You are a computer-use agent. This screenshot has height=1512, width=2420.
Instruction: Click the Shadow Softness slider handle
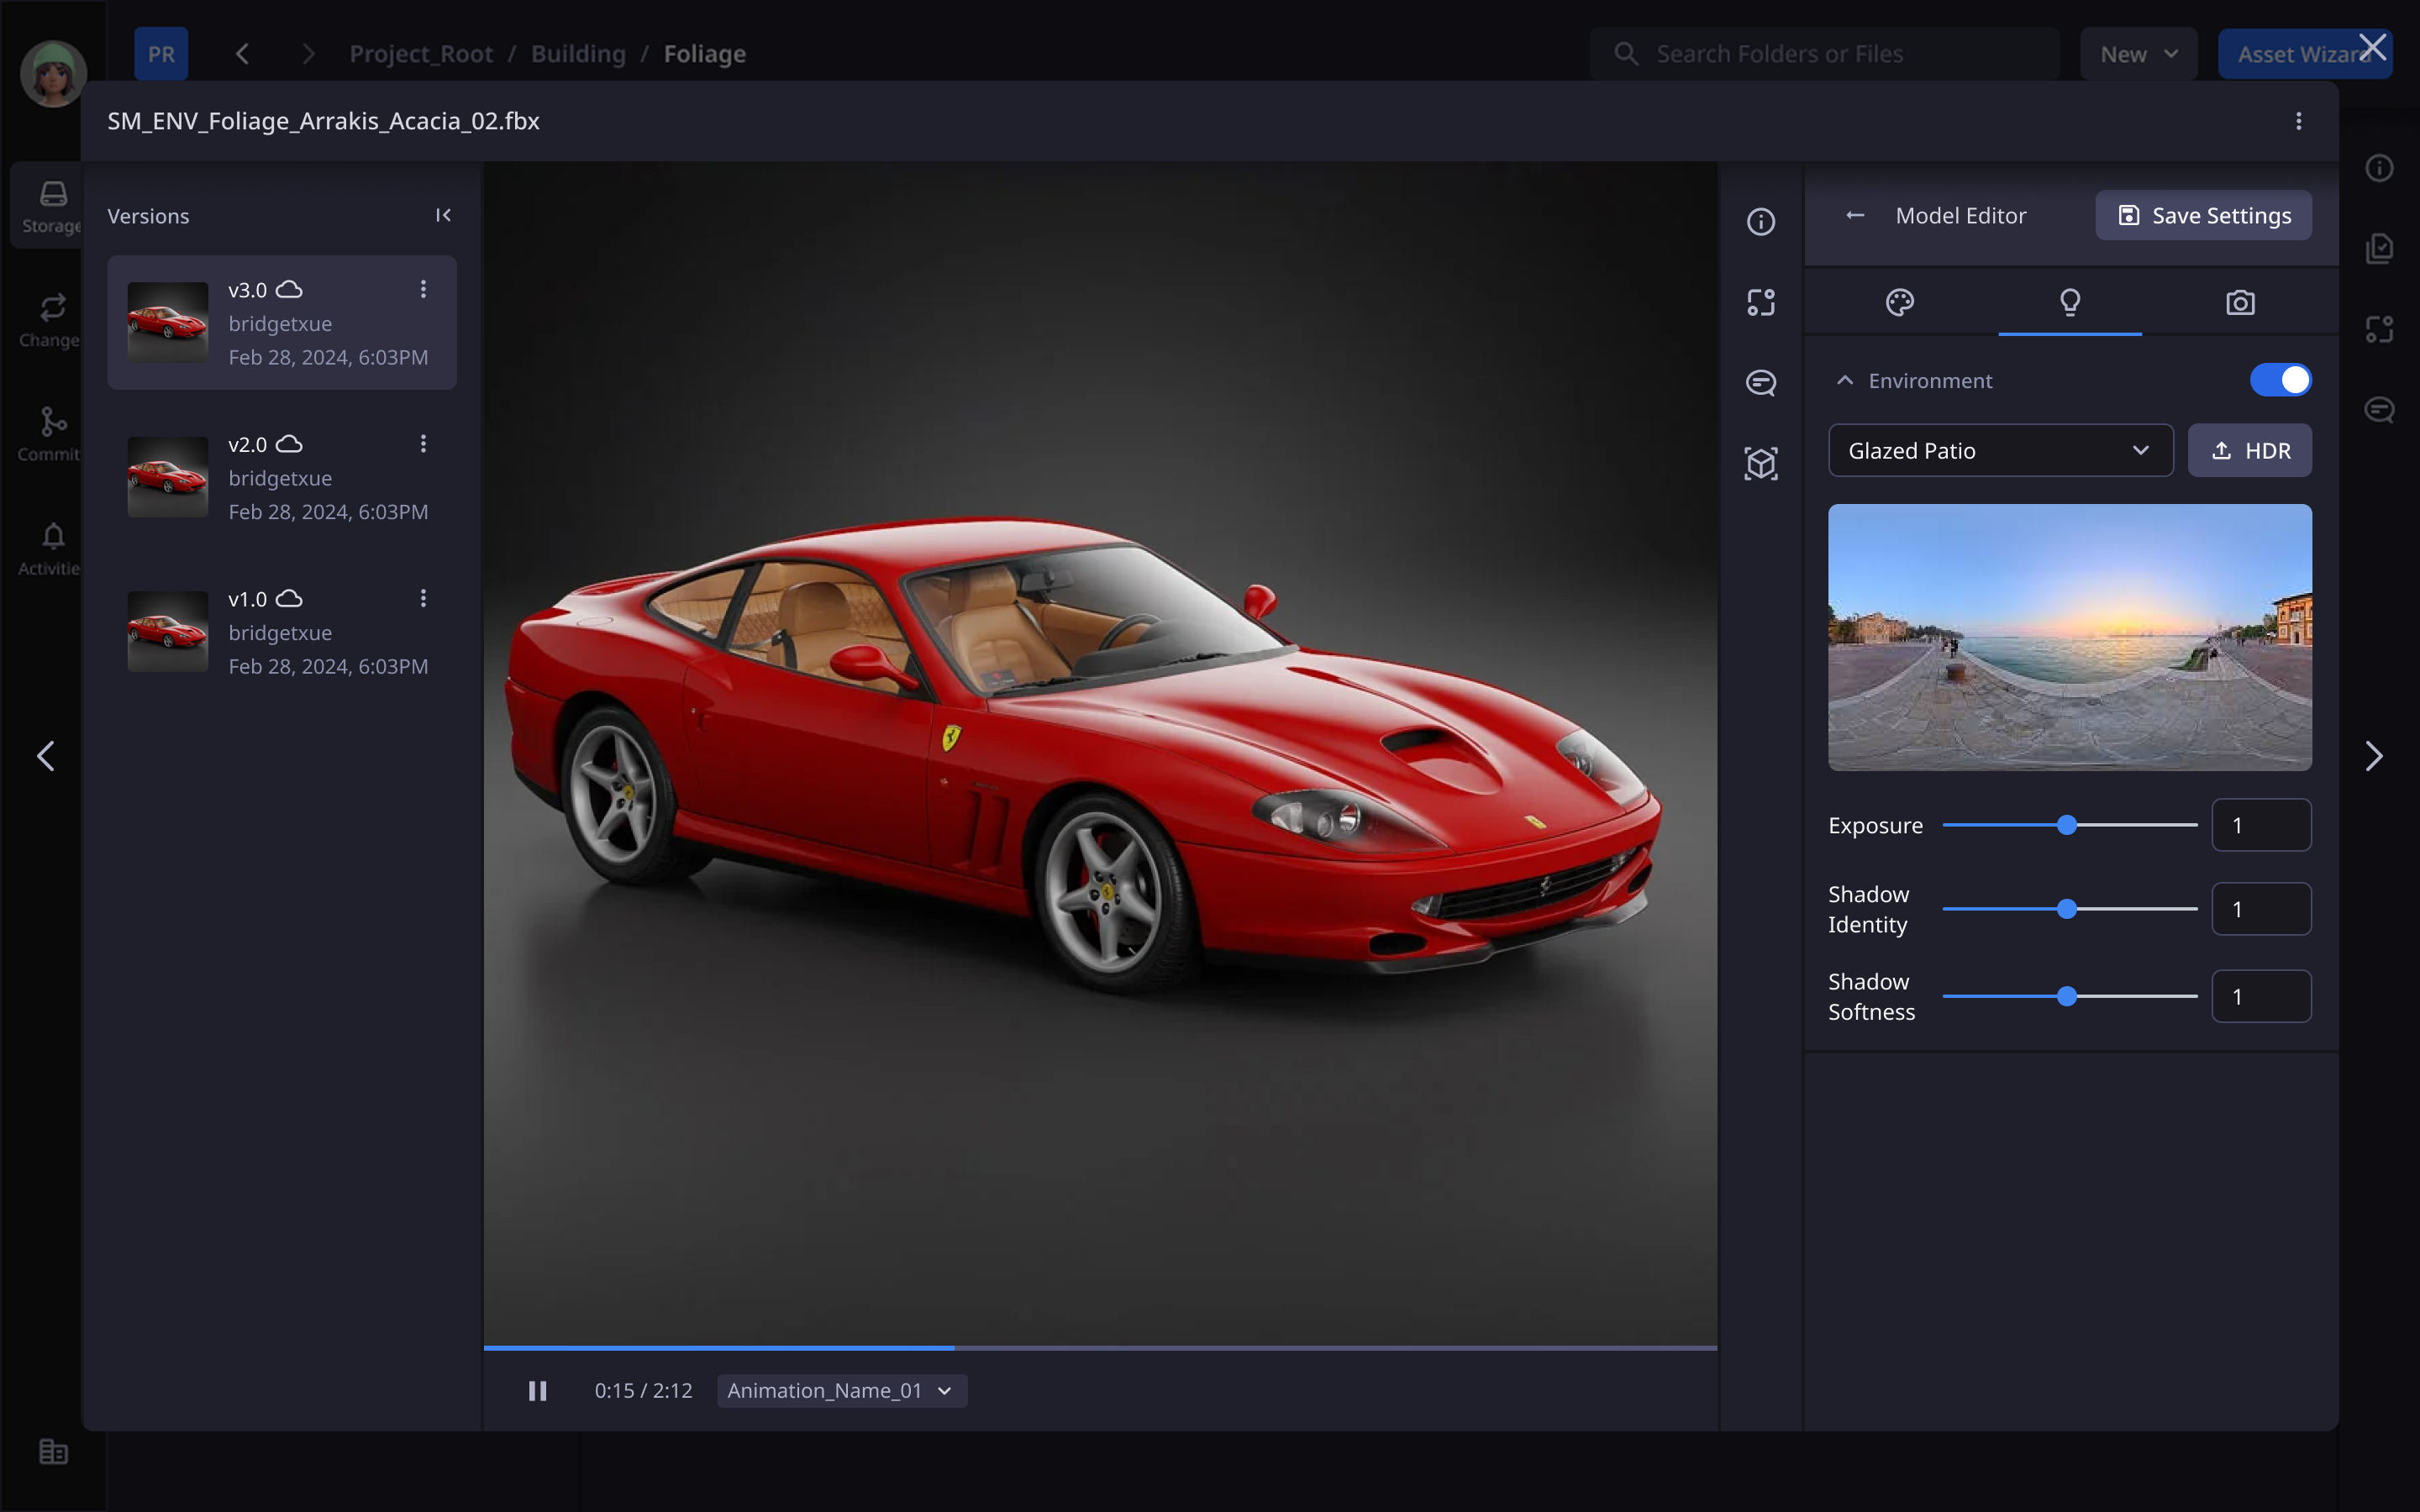click(2067, 996)
